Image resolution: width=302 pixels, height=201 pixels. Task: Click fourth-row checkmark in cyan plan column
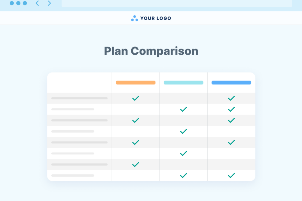point(183,131)
